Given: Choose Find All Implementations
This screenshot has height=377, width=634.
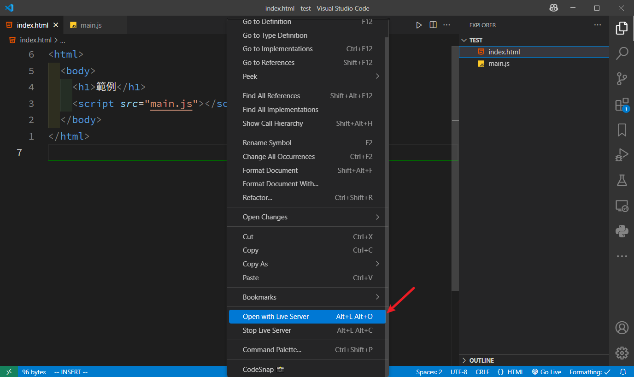Looking at the screenshot, I should [x=306, y=110].
